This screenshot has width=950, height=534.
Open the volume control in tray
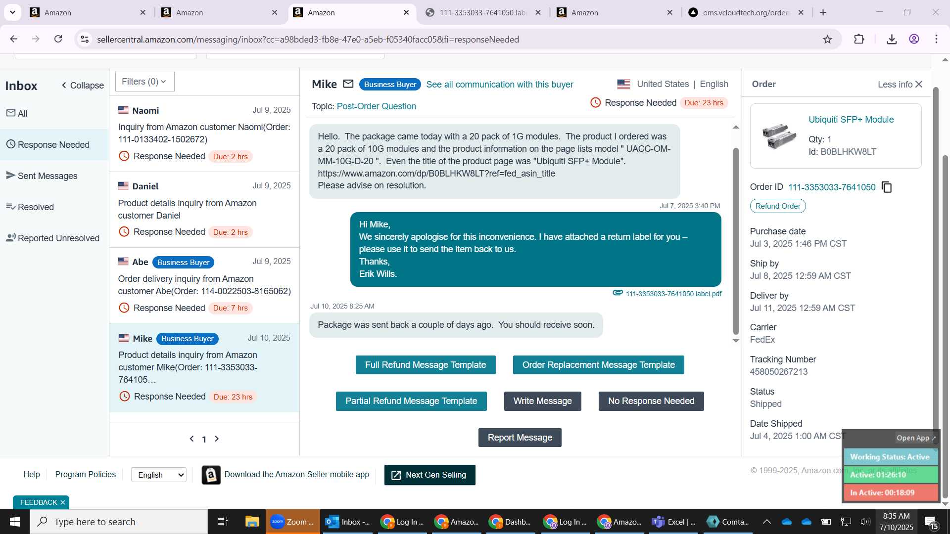[x=865, y=522]
